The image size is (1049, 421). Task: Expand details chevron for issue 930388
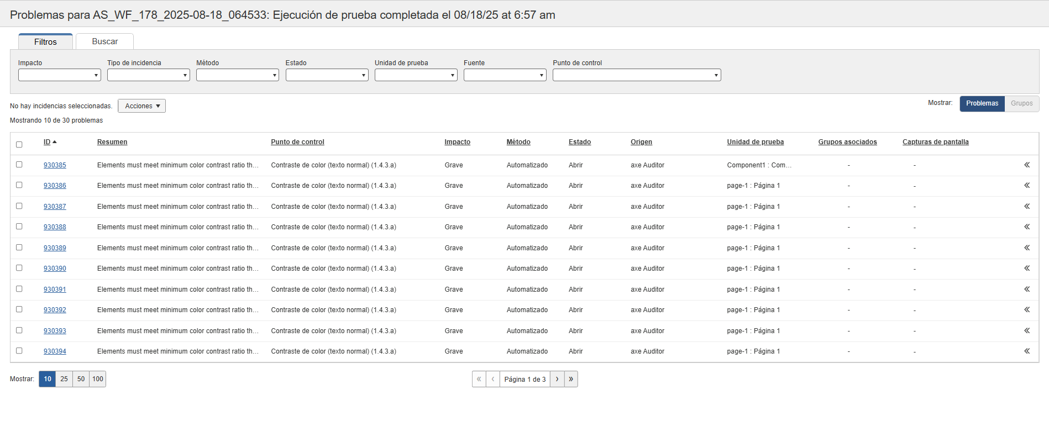[1026, 227]
